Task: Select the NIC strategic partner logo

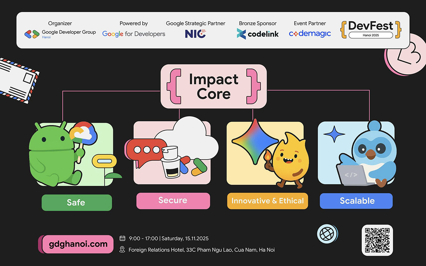Action: pyautogui.click(x=195, y=34)
